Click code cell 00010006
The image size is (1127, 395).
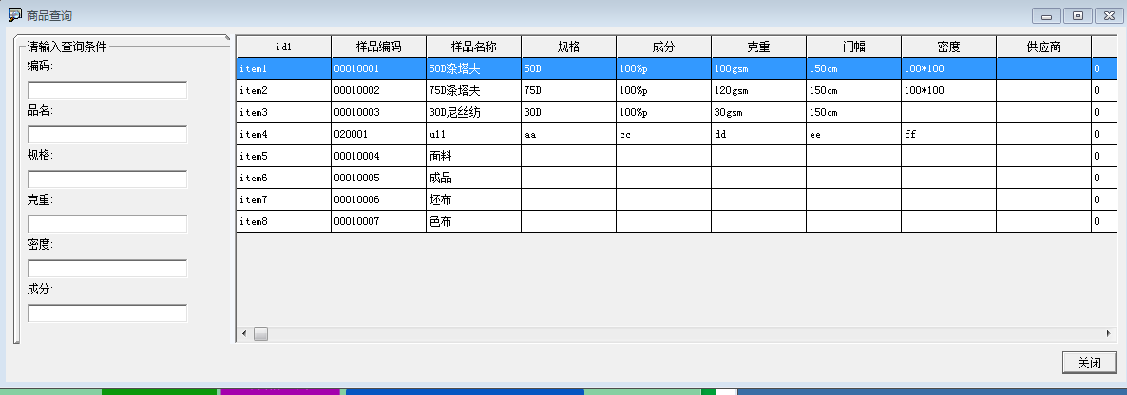379,199
